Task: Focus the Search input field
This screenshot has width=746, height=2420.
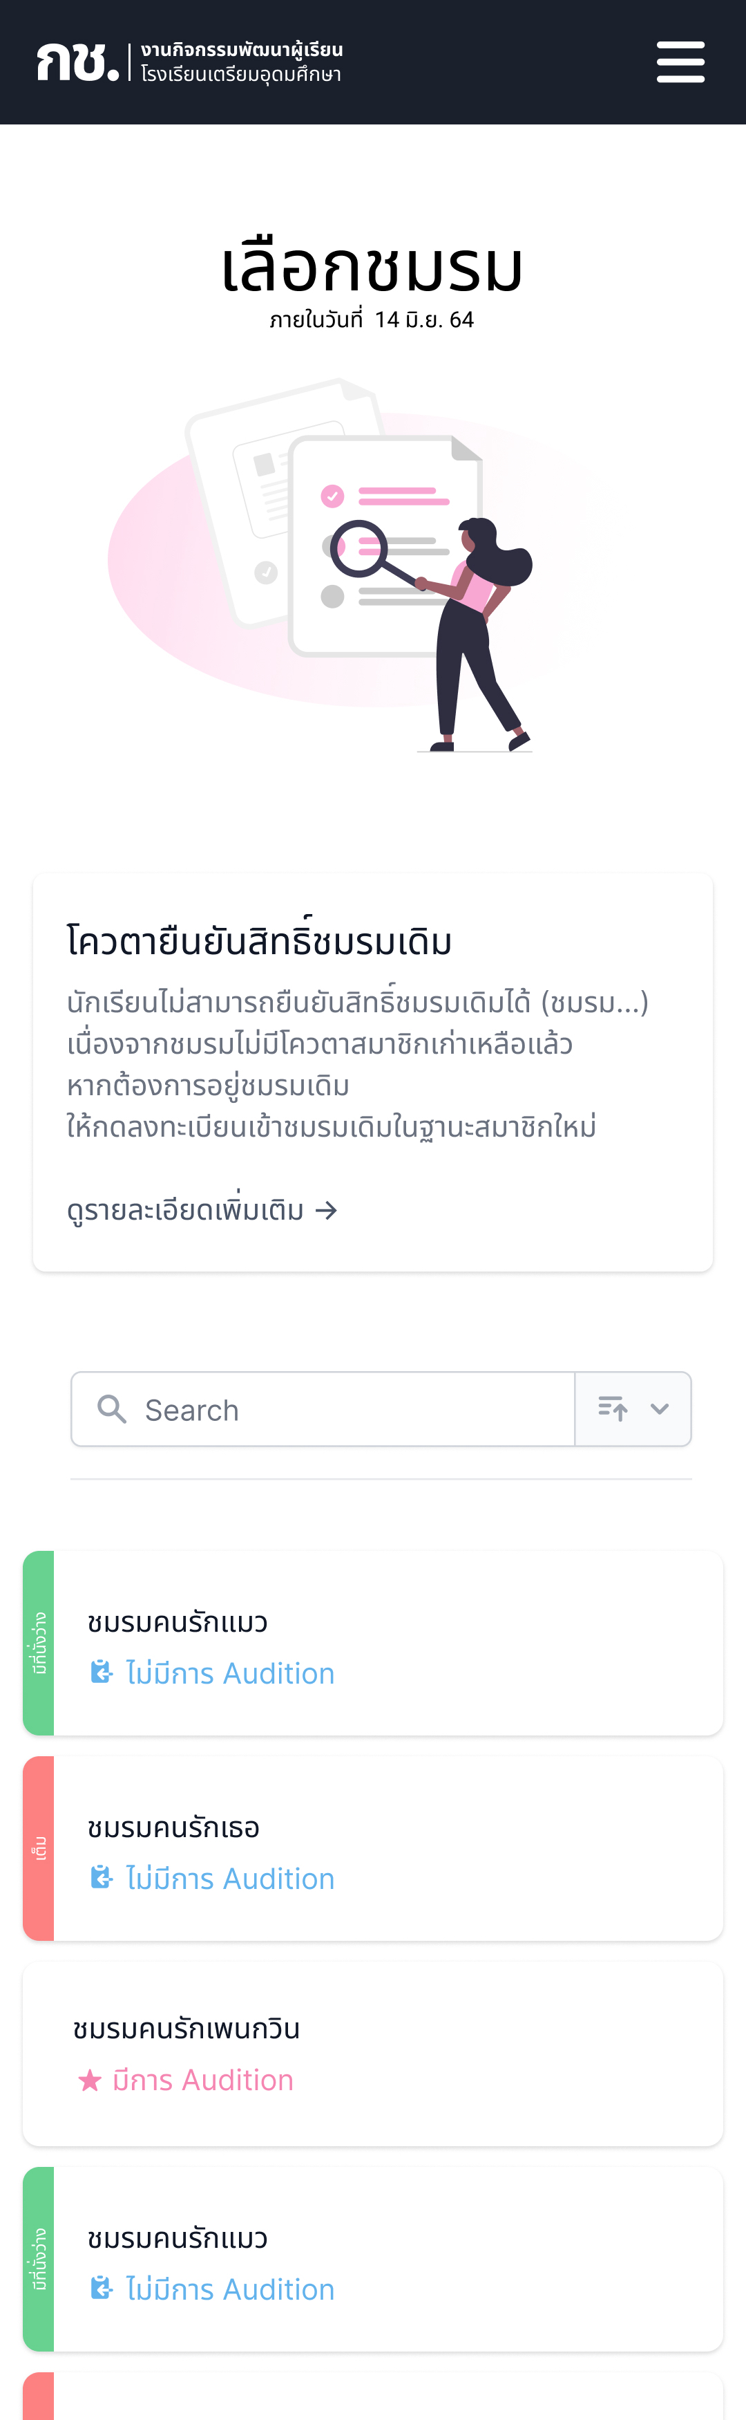Action: coord(323,1409)
